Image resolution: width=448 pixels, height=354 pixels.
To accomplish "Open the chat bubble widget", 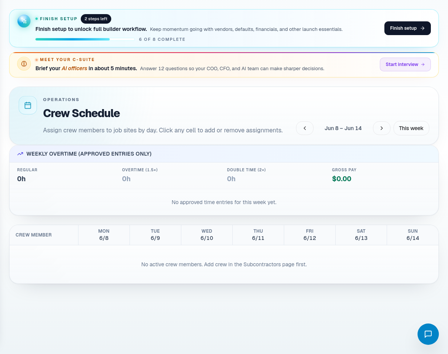I will pos(428,334).
